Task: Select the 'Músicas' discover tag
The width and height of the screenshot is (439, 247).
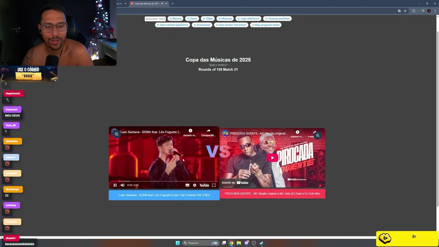Action: (x=225, y=19)
